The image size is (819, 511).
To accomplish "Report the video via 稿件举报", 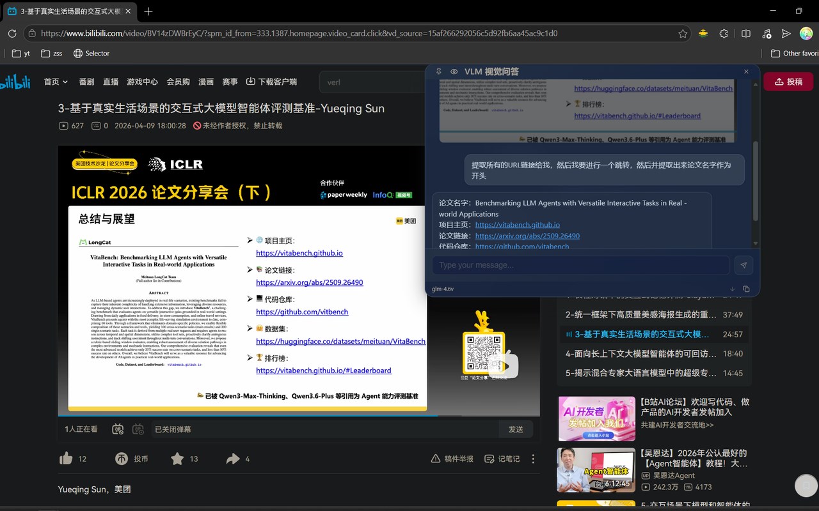I will [x=452, y=459].
